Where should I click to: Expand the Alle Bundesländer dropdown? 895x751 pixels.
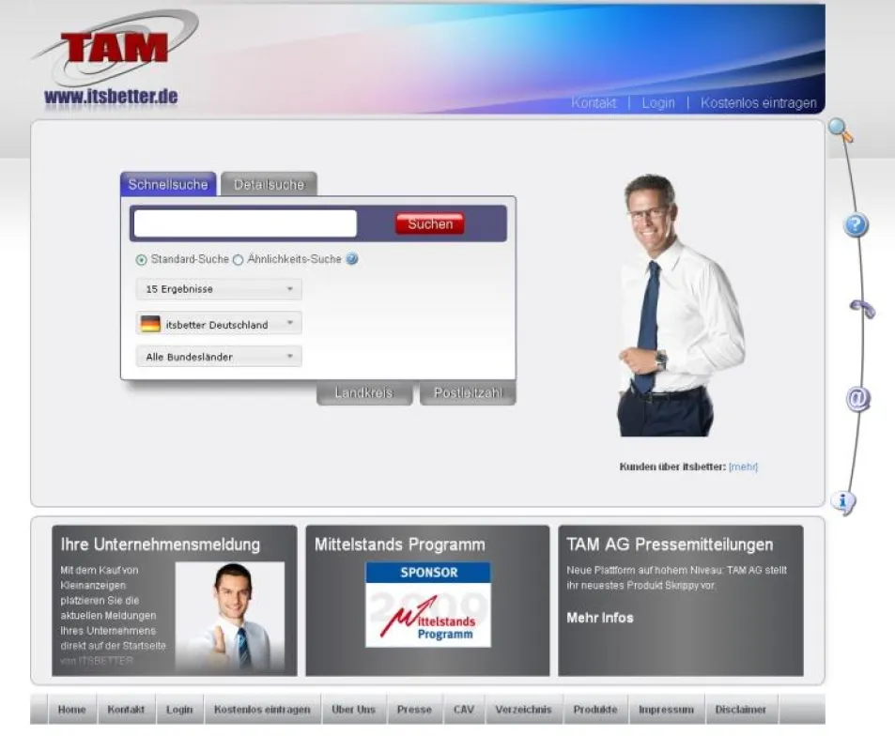tap(219, 357)
